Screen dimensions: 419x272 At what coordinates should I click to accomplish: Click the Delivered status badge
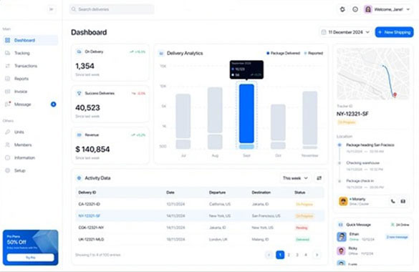coord(302,240)
